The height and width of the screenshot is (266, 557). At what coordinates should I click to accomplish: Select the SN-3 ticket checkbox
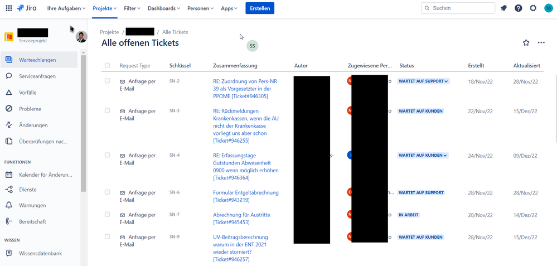(x=107, y=110)
